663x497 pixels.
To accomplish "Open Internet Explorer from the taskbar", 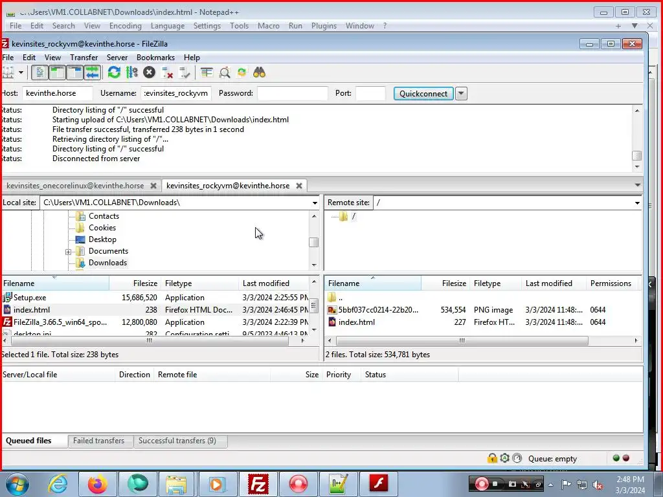I will coord(58,483).
